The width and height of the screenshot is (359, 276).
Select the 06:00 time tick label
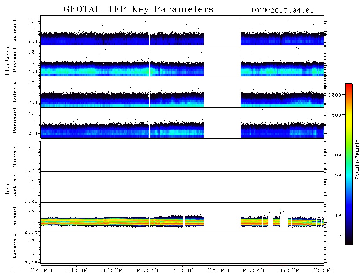tap(254, 271)
